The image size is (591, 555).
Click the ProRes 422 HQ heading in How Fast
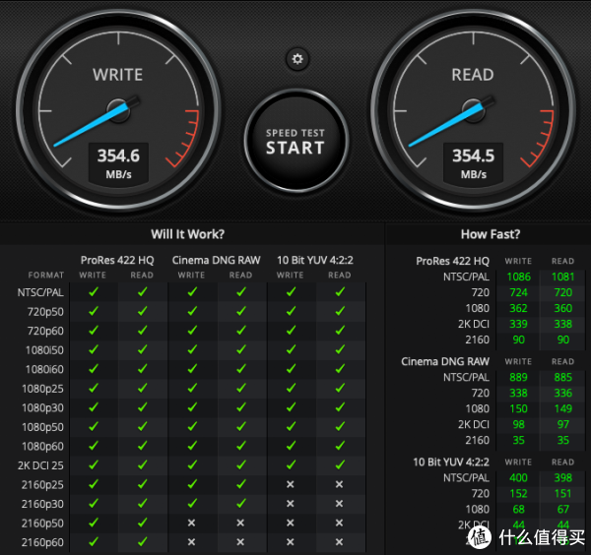452,261
